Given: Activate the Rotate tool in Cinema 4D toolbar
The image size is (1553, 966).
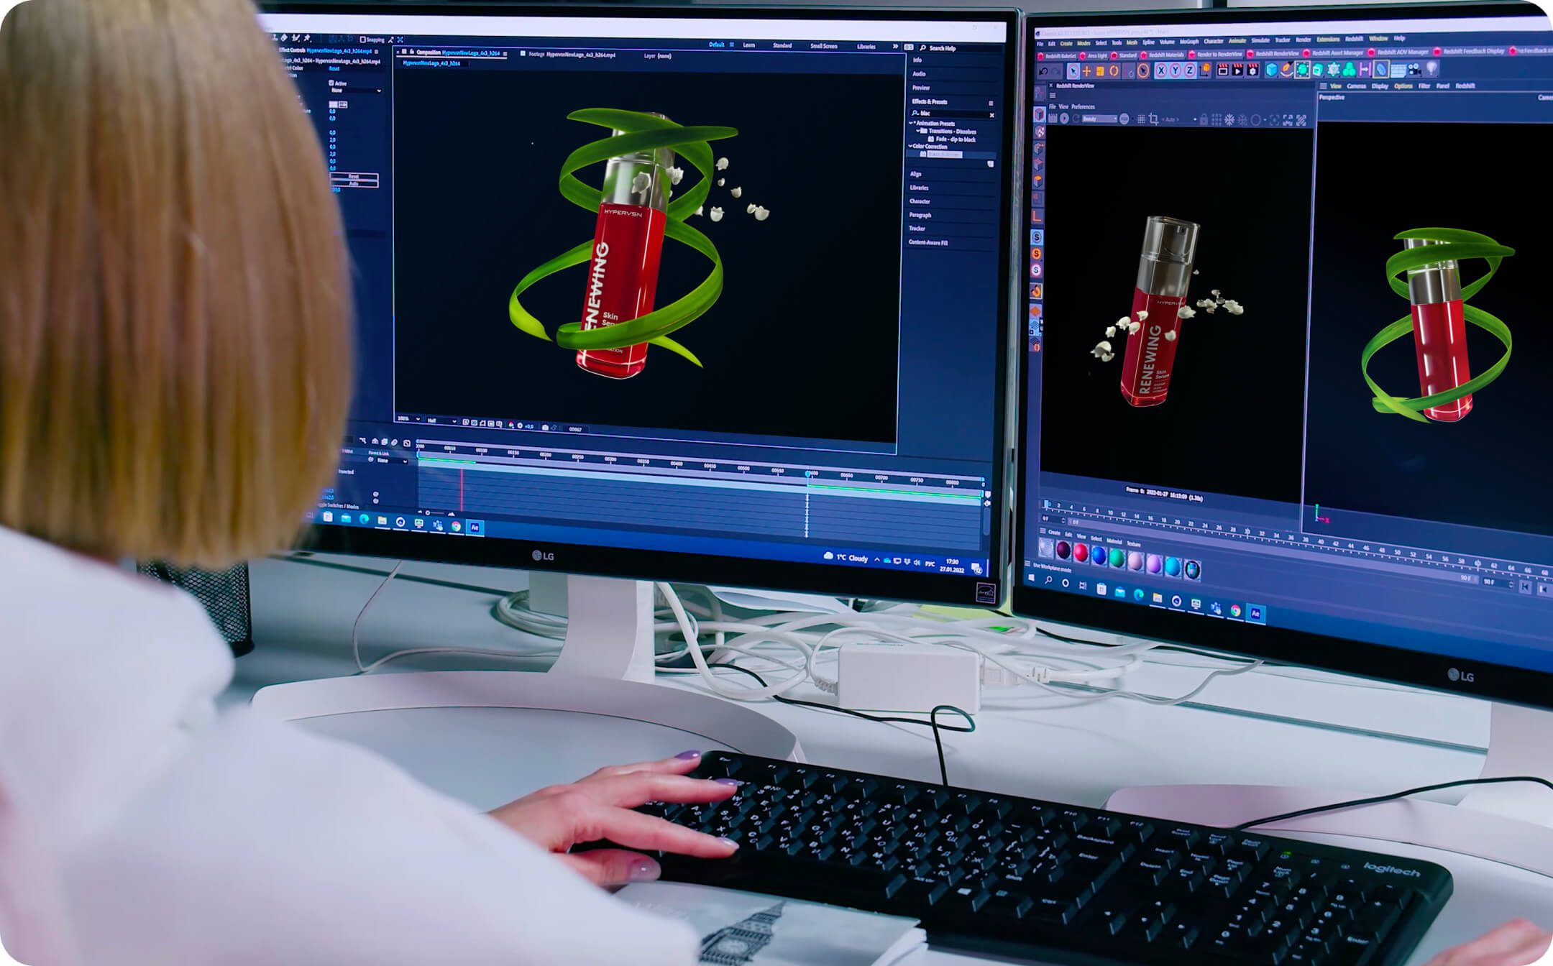Looking at the screenshot, I should [1114, 70].
